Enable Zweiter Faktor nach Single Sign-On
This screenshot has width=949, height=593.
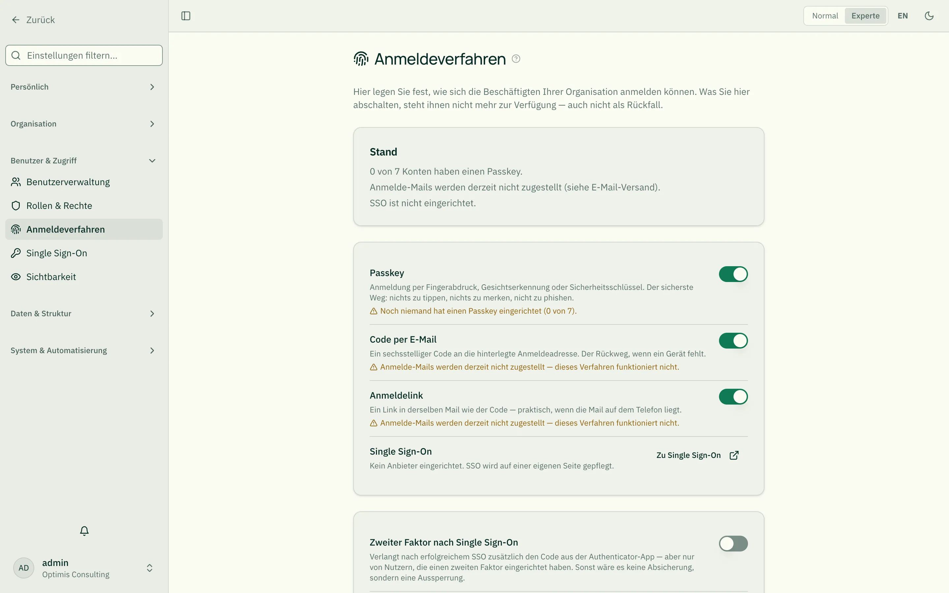coord(733,544)
